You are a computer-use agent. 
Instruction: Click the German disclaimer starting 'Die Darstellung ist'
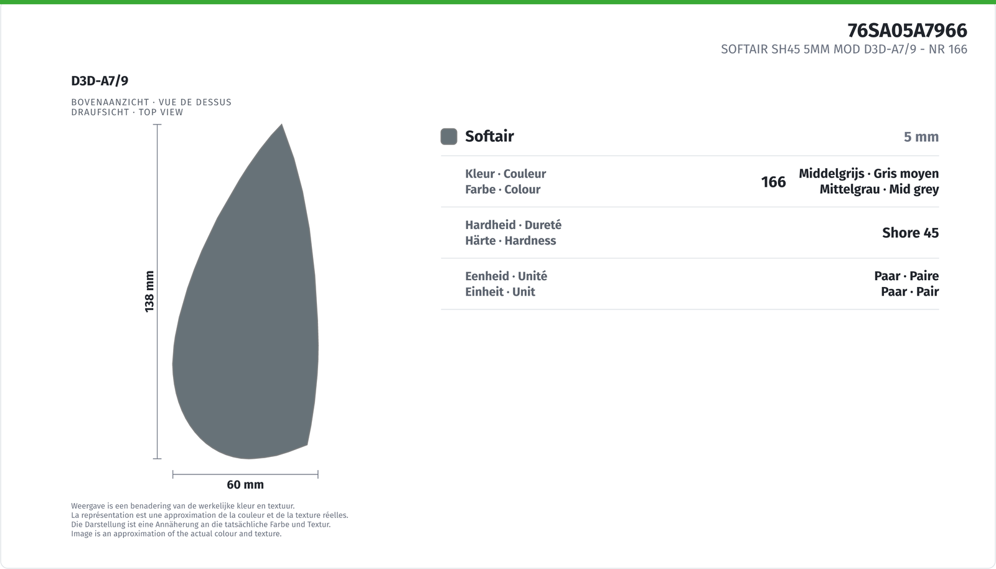pos(200,524)
